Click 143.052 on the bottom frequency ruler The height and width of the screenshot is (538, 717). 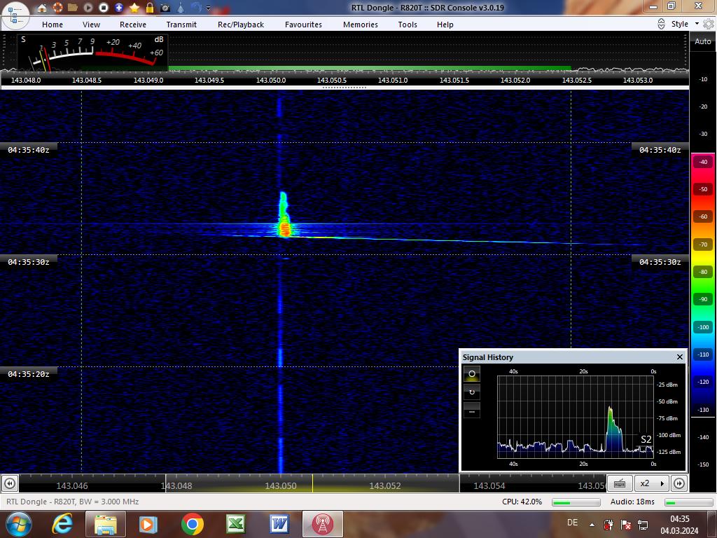385,485
